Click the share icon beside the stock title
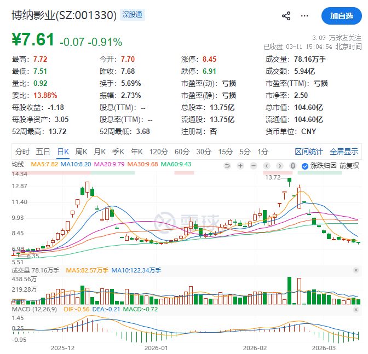The image size is (368, 354). [x=286, y=16]
